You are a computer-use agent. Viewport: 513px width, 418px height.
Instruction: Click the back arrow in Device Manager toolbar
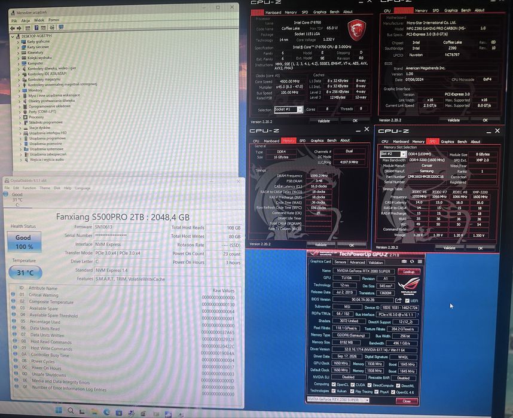[x=13, y=28]
